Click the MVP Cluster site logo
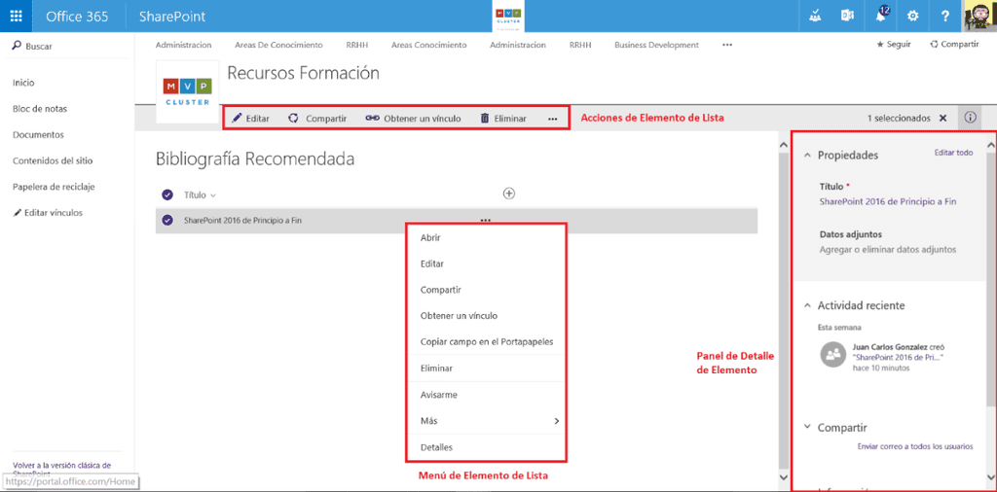997x492 pixels. pyautogui.click(x=187, y=92)
